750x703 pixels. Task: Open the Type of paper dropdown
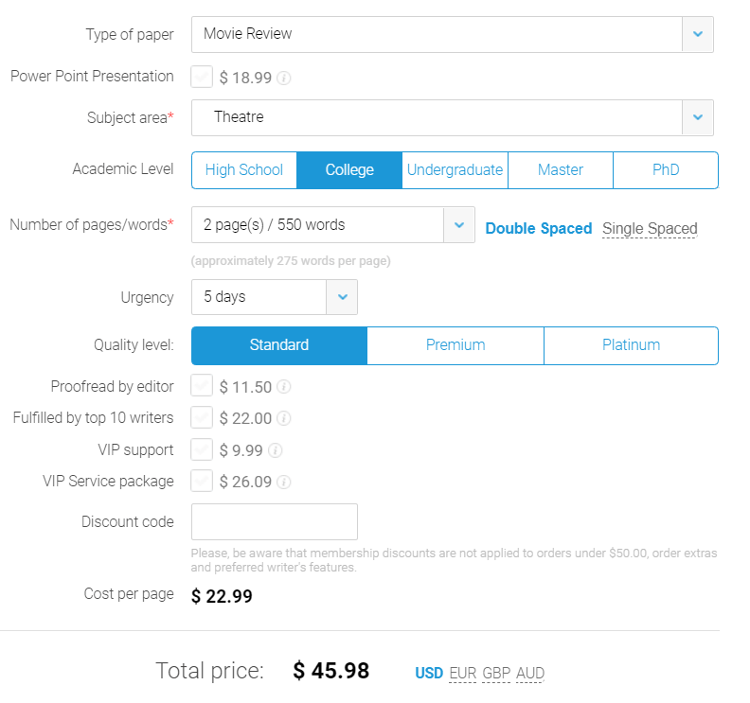pos(697,34)
